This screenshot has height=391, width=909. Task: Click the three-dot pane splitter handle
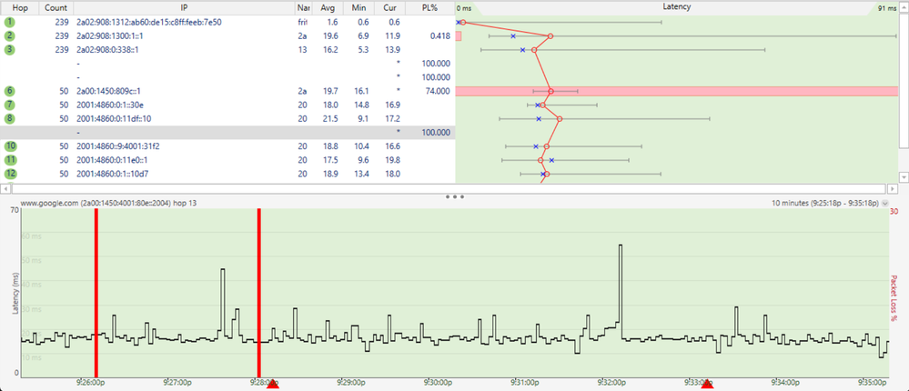[x=455, y=197]
